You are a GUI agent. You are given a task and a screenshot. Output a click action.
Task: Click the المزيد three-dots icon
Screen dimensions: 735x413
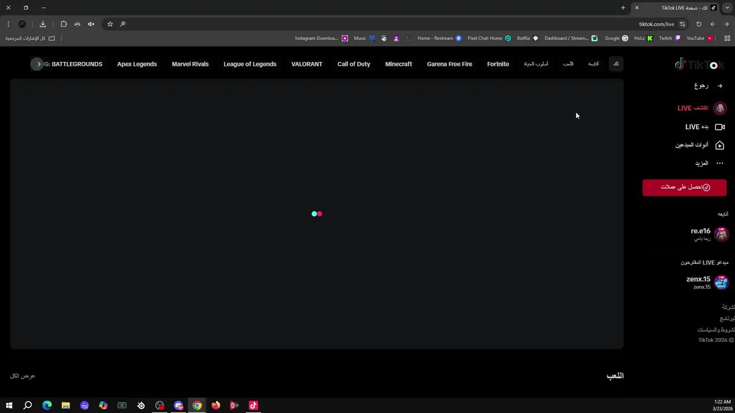click(719, 163)
